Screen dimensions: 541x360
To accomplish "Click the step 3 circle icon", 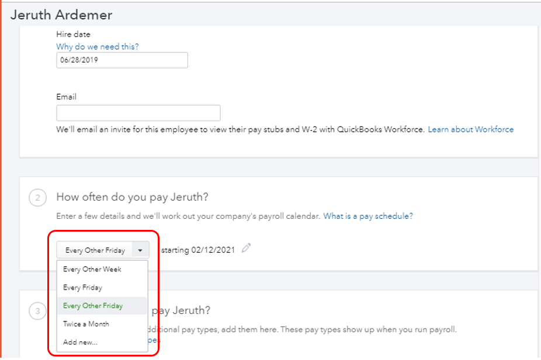I will (37, 311).
